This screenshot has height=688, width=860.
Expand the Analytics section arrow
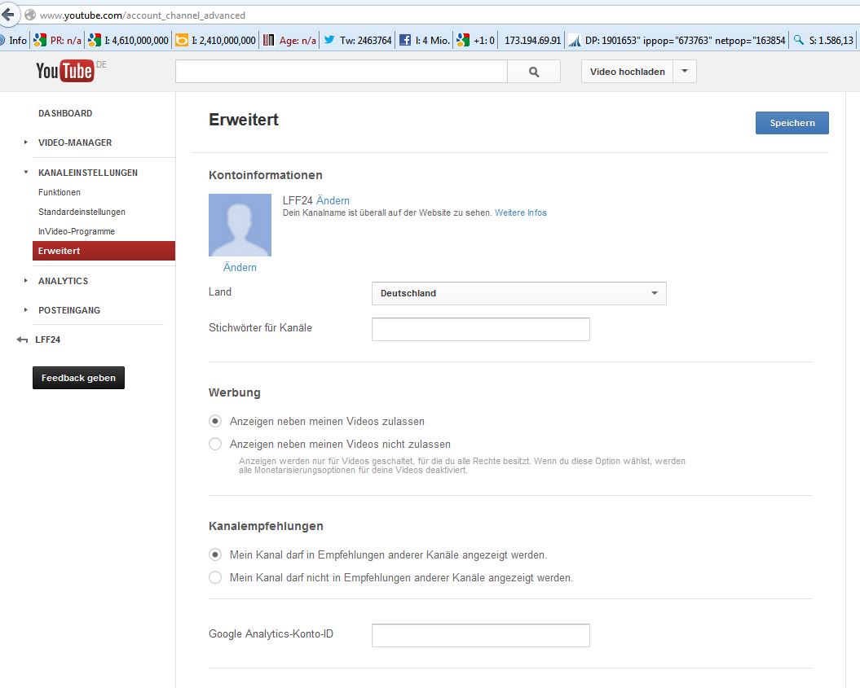point(26,280)
